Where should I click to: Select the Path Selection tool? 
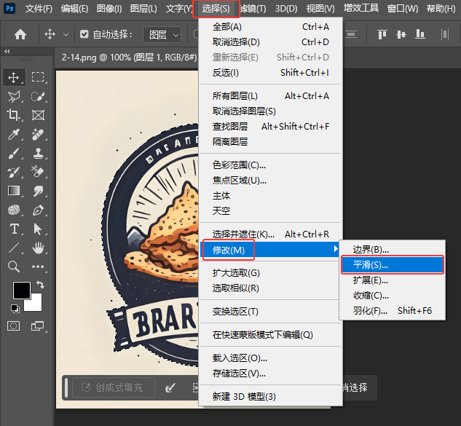pyautogui.click(x=38, y=229)
